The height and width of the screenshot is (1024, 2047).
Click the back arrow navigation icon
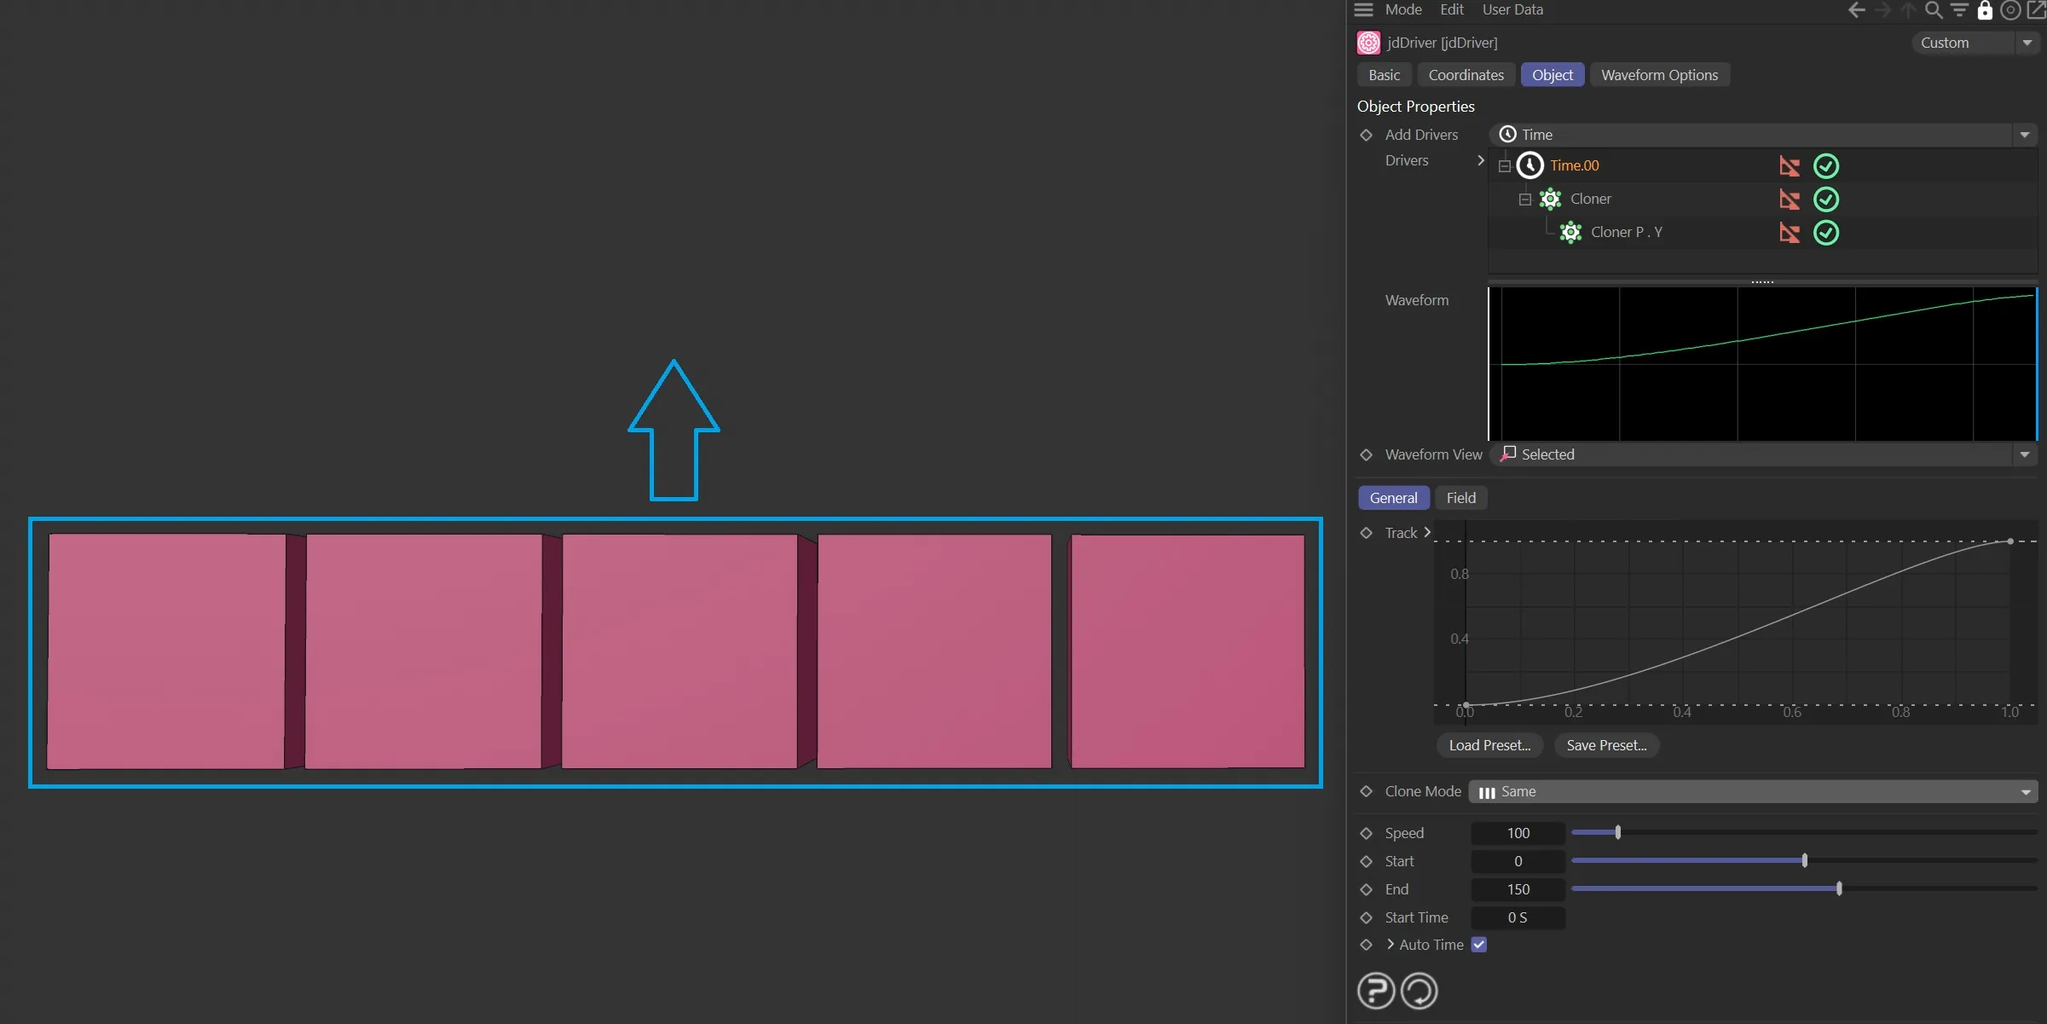pos(1856,10)
